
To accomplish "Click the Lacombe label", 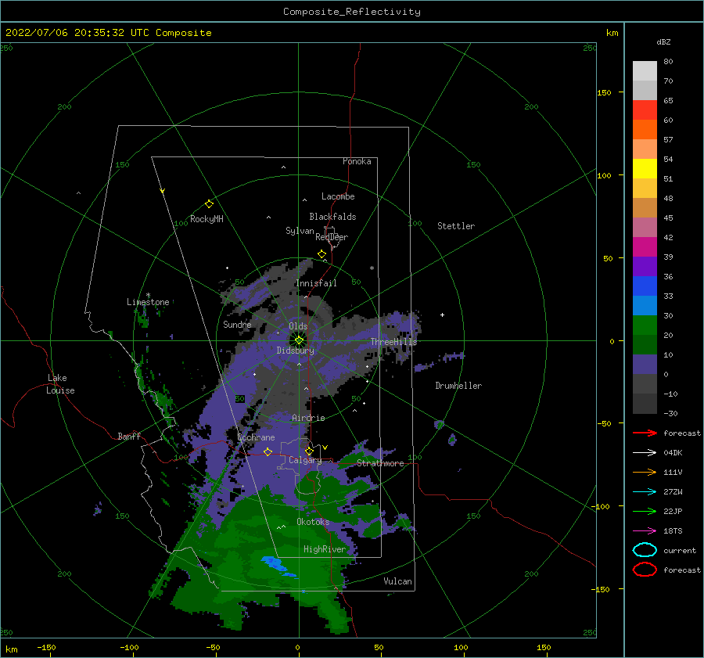I will [x=338, y=196].
